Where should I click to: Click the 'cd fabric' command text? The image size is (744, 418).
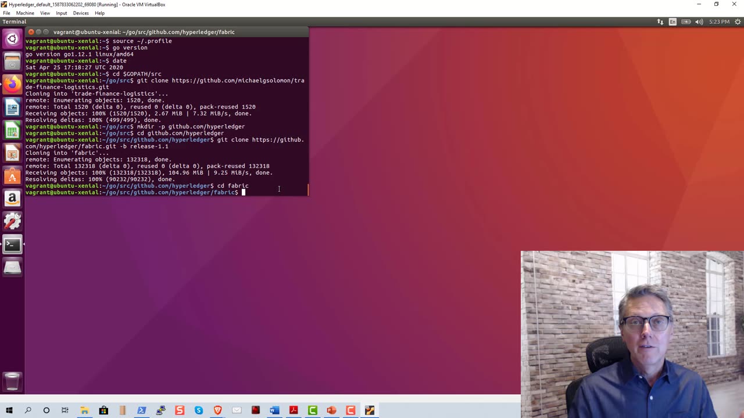click(233, 186)
